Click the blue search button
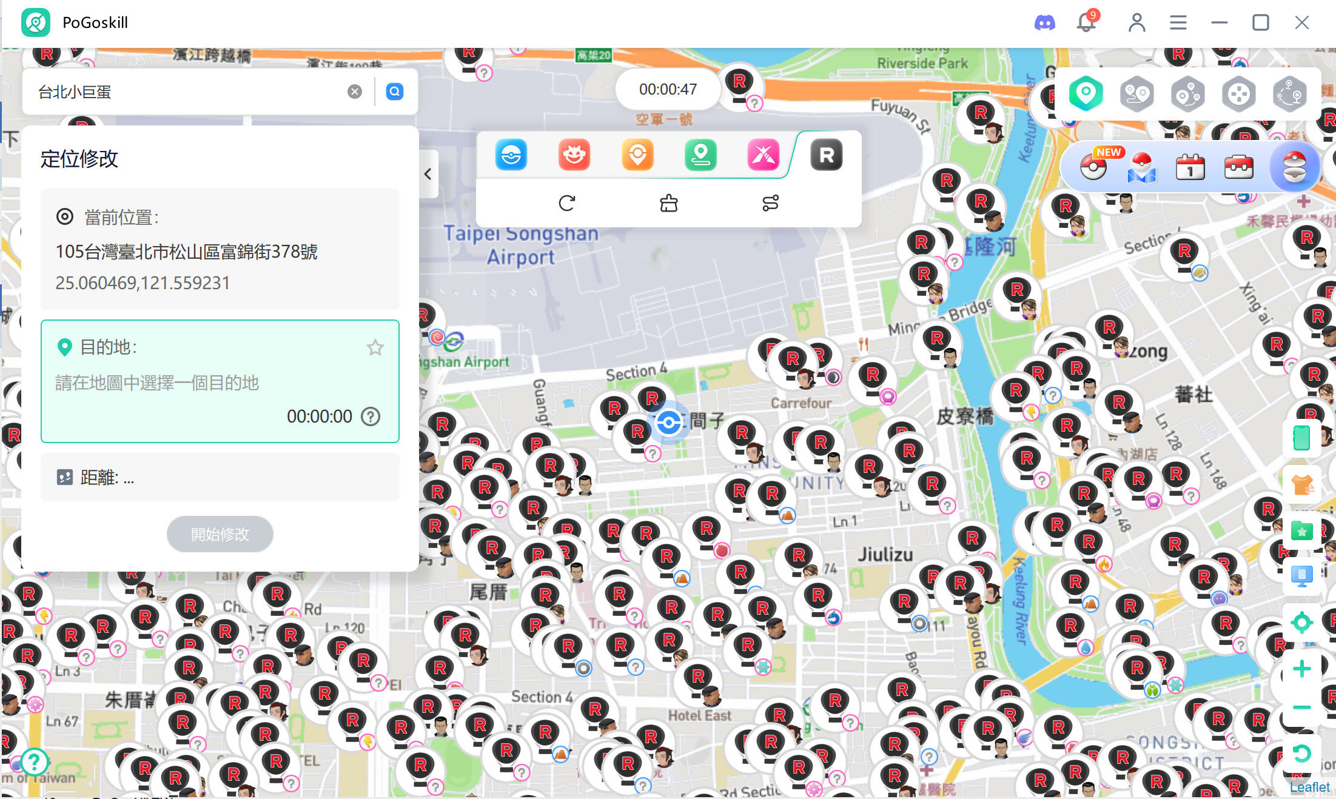Image resolution: width=1336 pixels, height=799 pixels. tap(395, 92)
